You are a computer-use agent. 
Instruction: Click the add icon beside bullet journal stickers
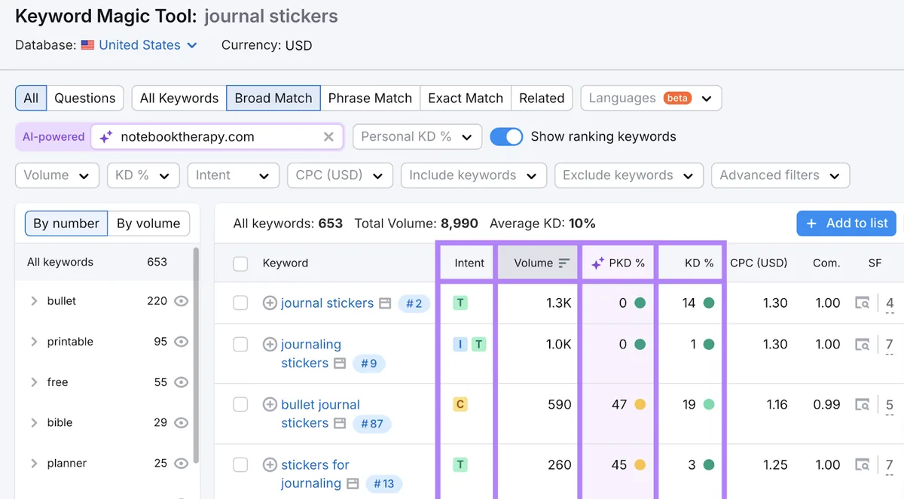270,405
